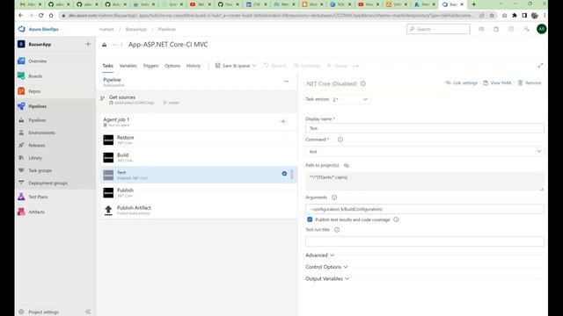Screen dimensions: 563x316
Task: Open the marketplace bag icon
Action: point(496,29)
